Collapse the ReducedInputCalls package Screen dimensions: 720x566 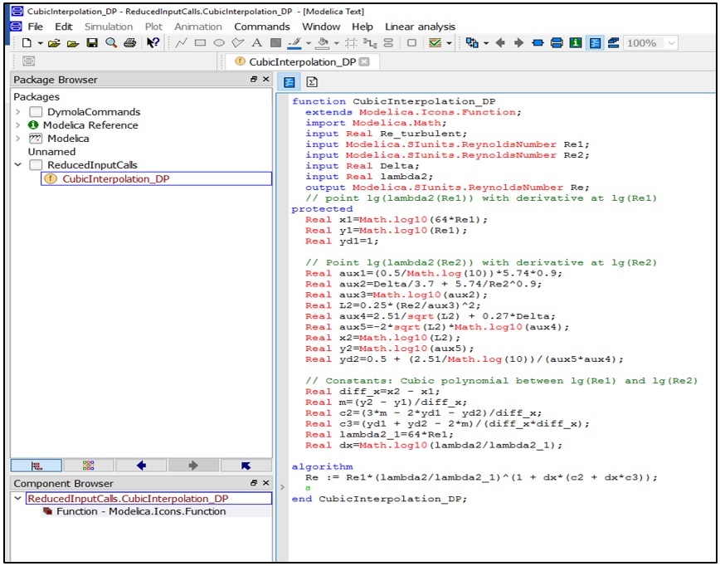click(18, 164)
